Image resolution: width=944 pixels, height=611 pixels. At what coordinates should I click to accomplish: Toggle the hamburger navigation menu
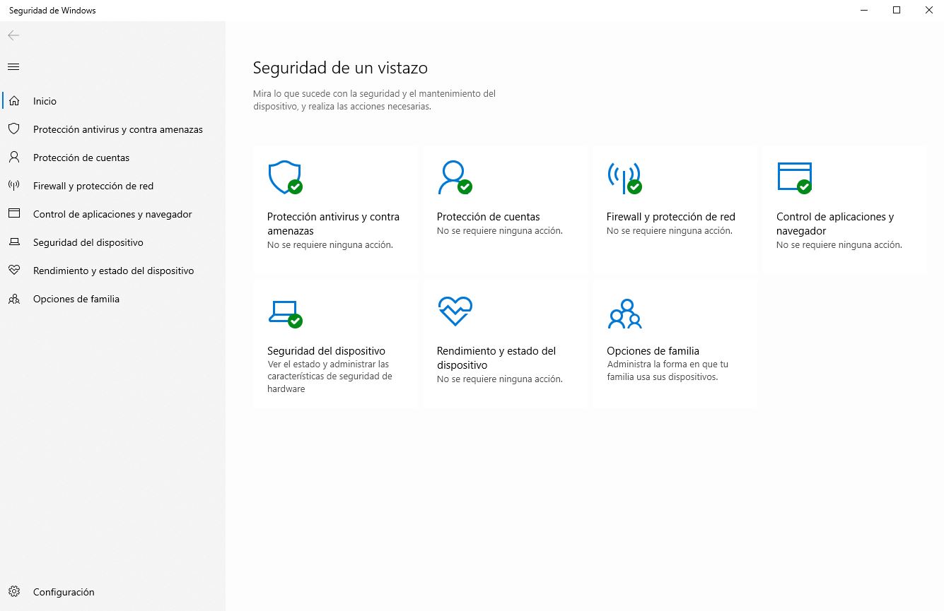tap(13, 67)
